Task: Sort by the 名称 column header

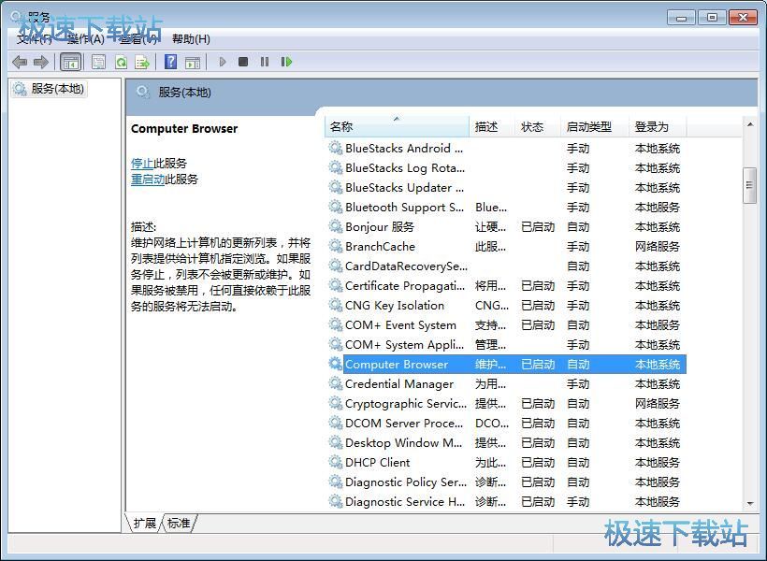Action: tap(397, 126)
